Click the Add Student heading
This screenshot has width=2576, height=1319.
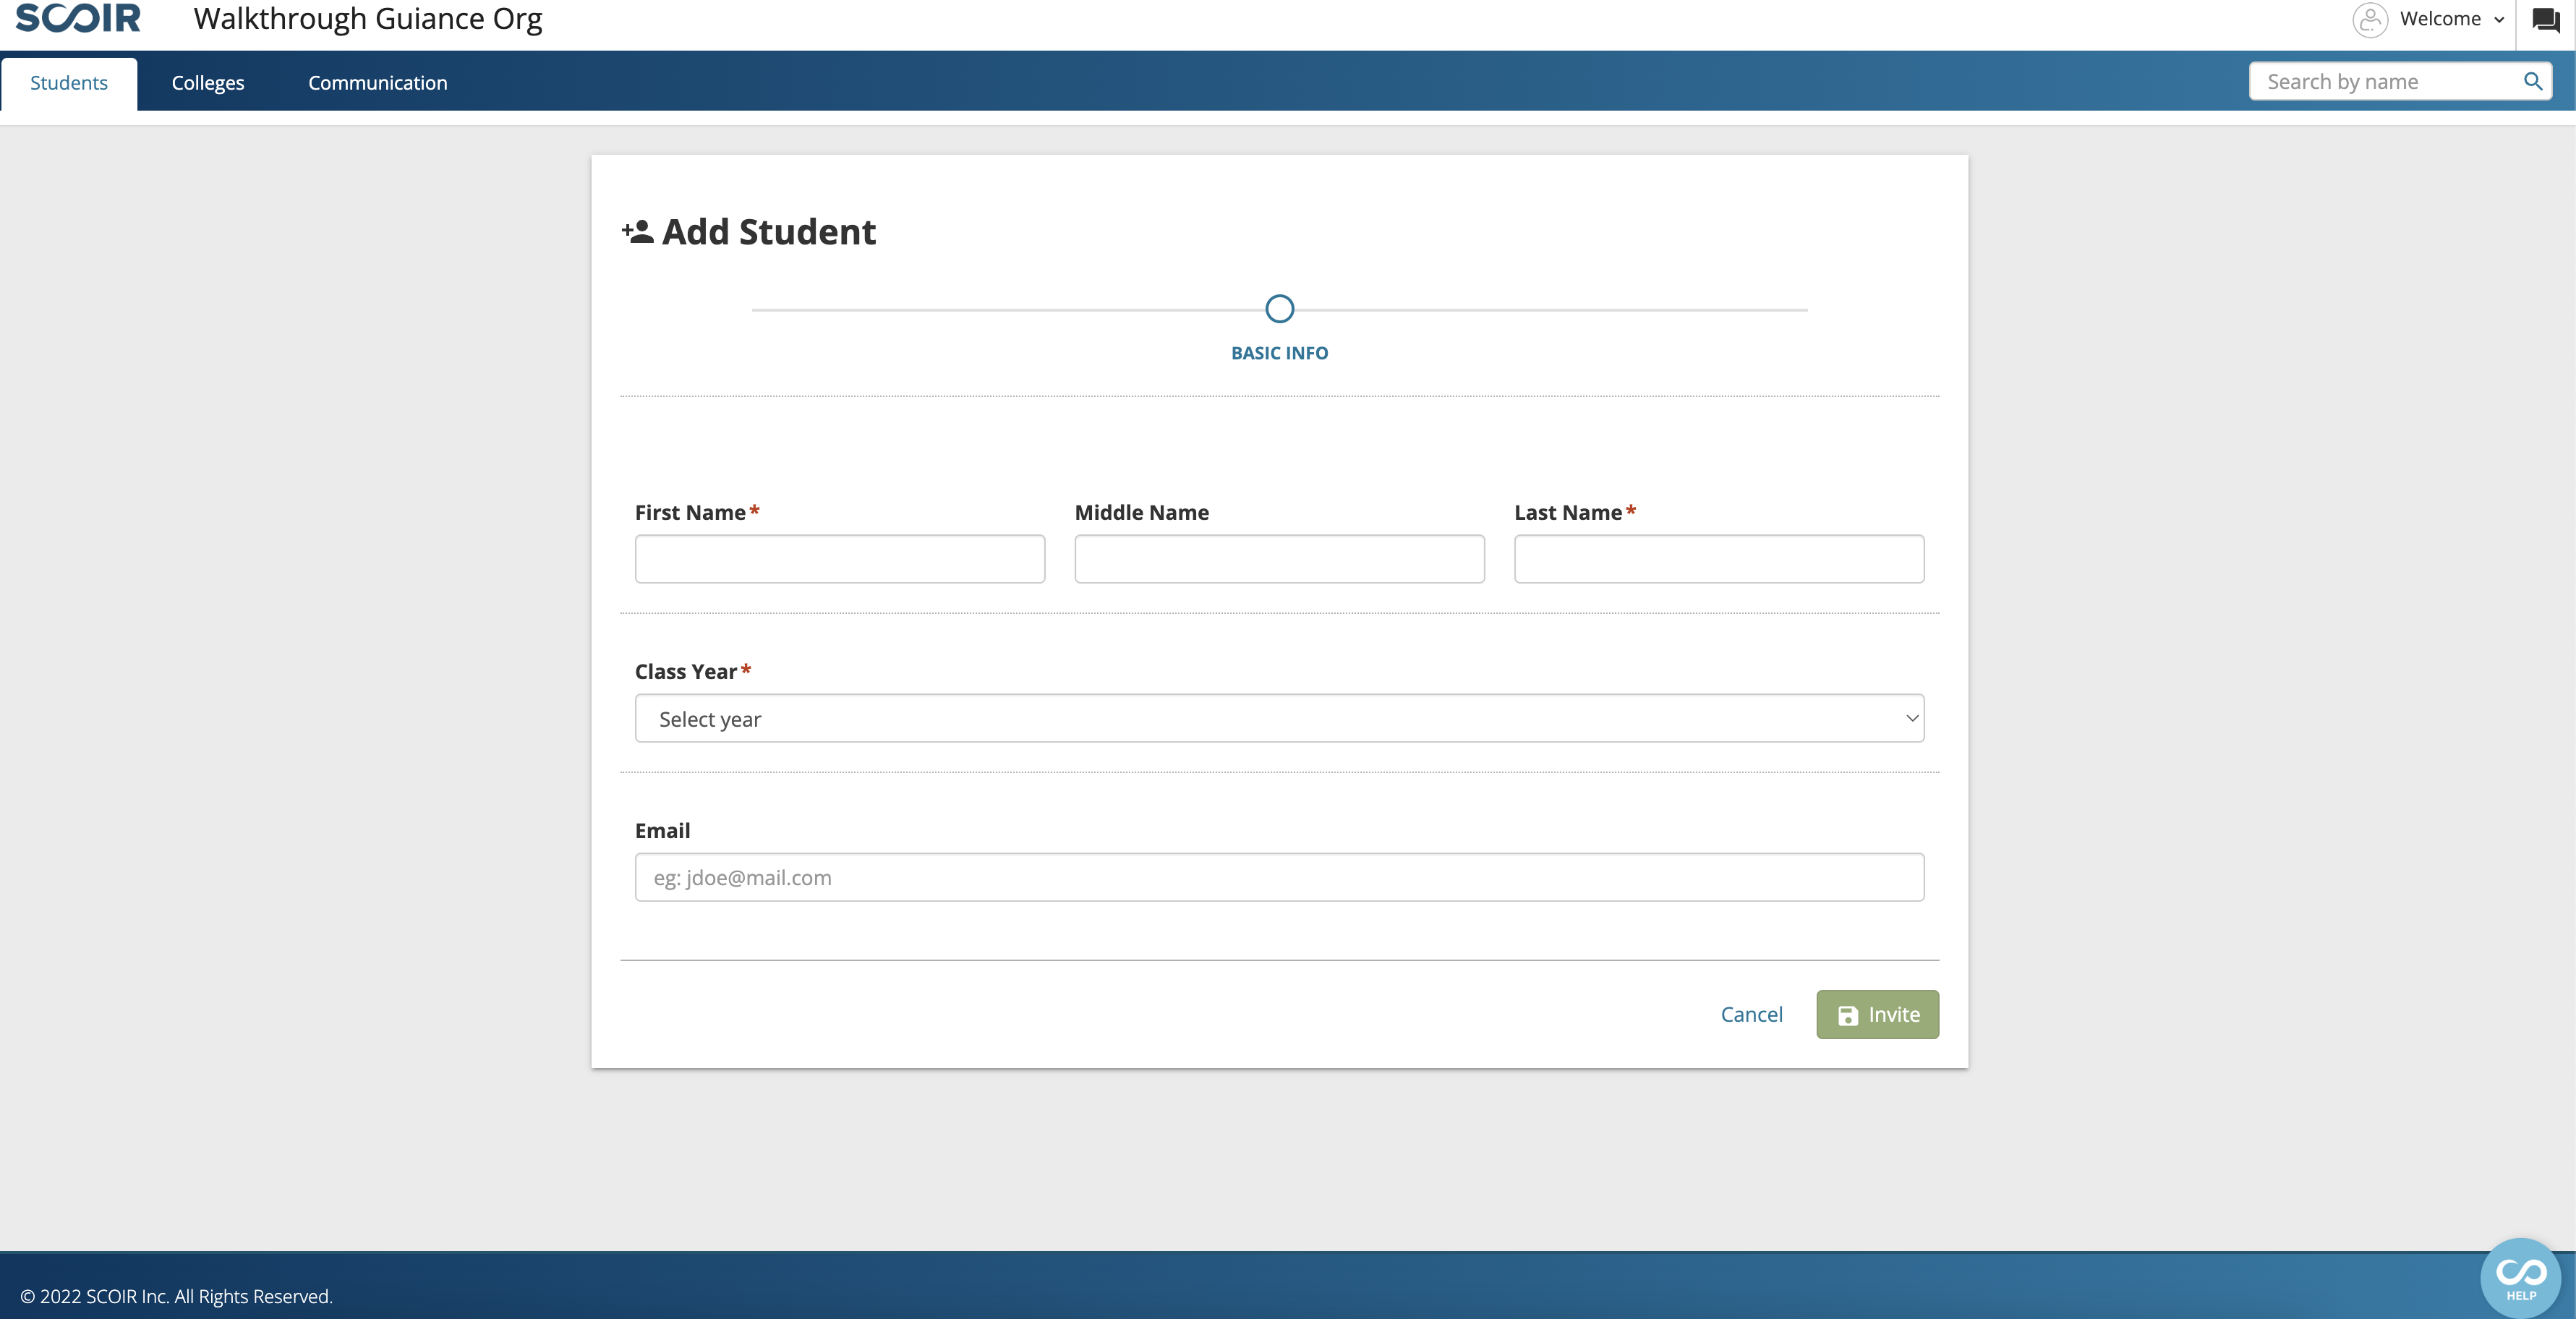tap(768, 232)
